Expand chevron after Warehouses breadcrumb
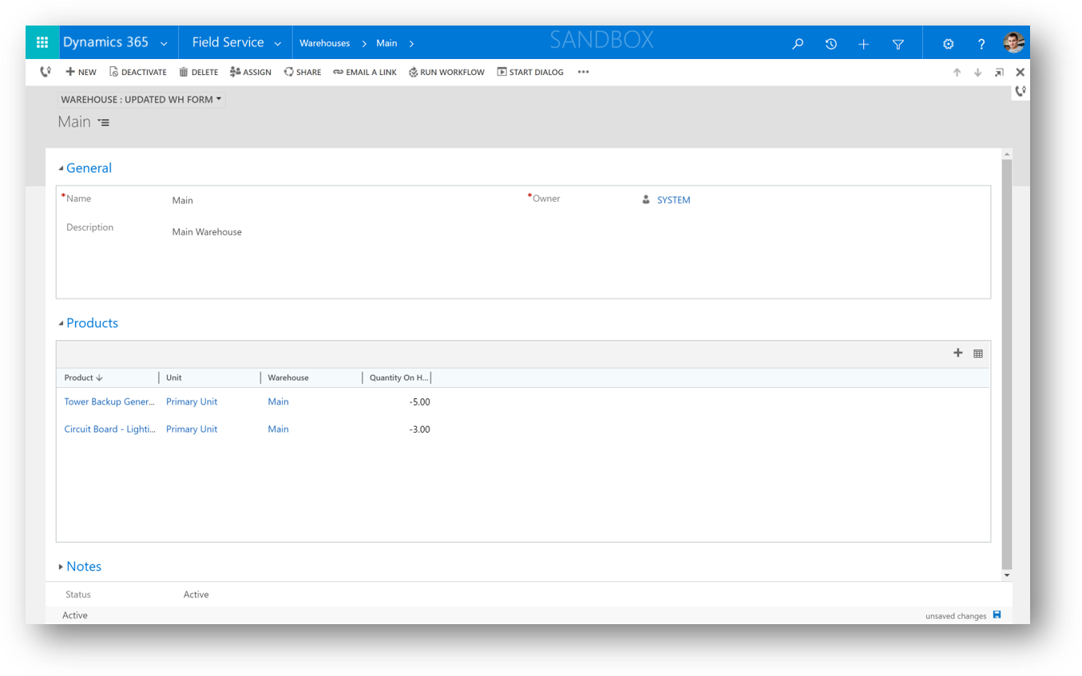Screen dimensions: 1082x676 click(364, 44)
